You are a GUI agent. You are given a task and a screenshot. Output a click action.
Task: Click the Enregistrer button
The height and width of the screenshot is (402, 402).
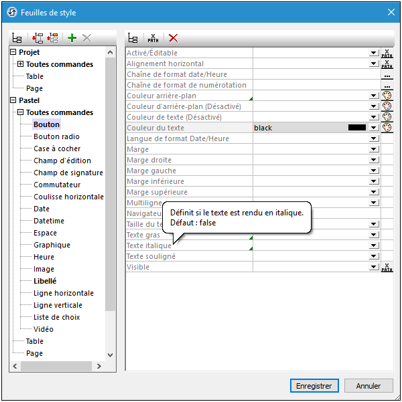pyautogui.click(x=314, y=386)
